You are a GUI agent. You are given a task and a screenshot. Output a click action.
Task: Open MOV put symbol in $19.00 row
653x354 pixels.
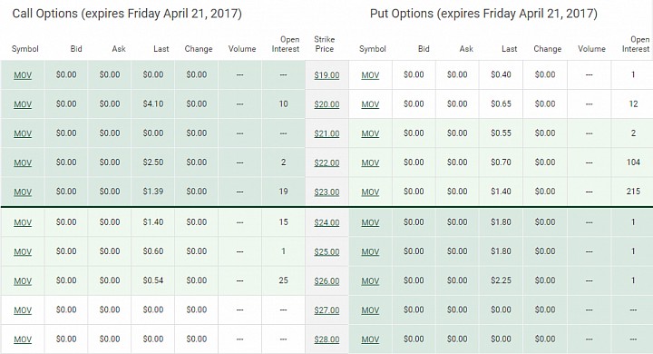[370, 75]
